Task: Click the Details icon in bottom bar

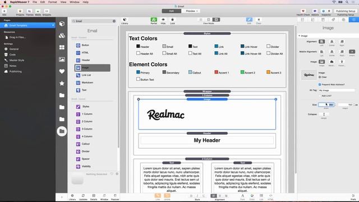Action: (94, 196)
